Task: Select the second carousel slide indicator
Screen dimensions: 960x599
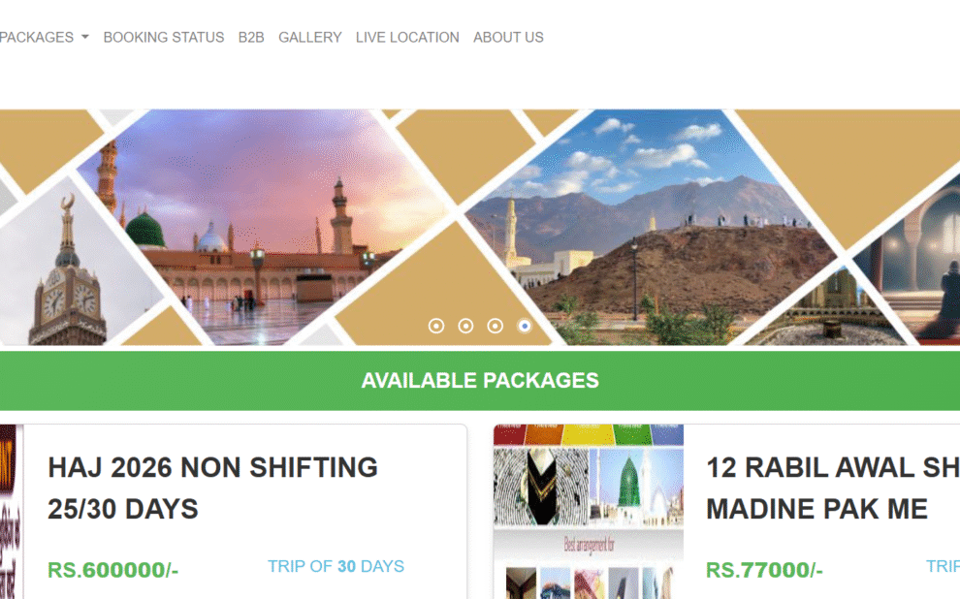Action: tap(465, 326)
